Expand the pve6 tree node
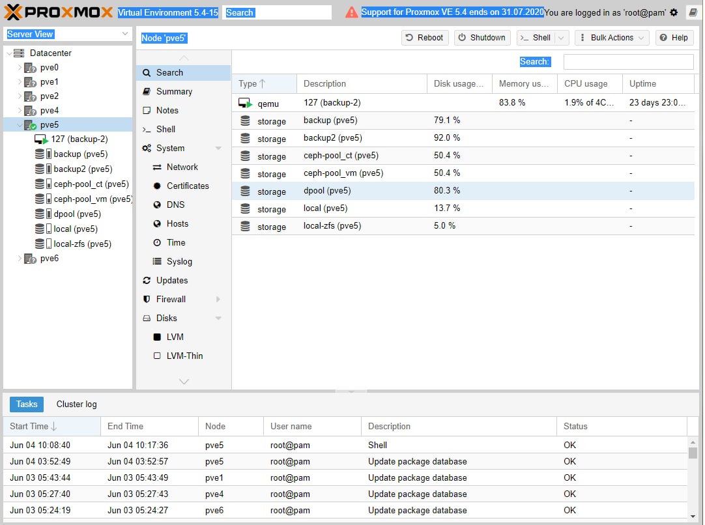This screenshot has width=705, height=525. tap(20, 259)
